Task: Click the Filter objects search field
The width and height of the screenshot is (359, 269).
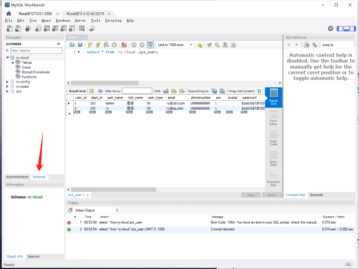Action: tap(36, 51)
